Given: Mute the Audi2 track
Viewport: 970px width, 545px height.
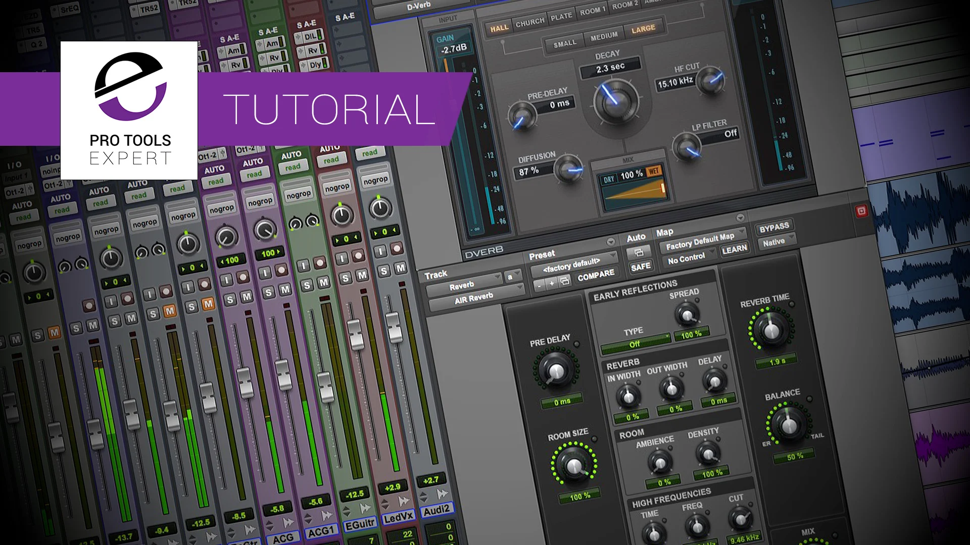Looking at the screenshot, I should (x=400, y=268).
